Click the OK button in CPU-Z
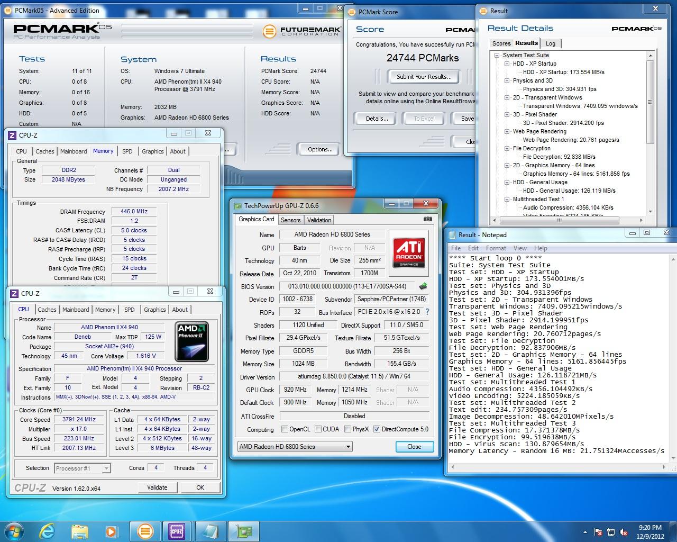Screen dimensions: 677x542 coord(200,487)
